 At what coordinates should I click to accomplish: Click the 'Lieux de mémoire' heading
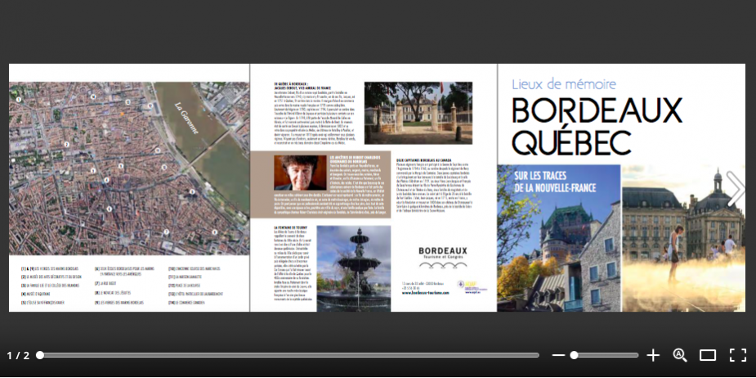(x=565, y=83)
